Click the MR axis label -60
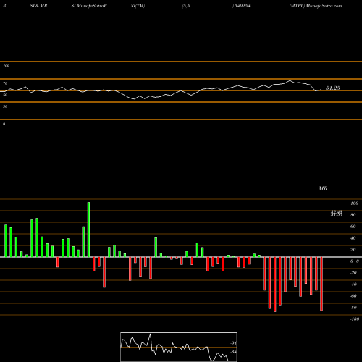This screenshot has height=362, width=362. (353, 296)
